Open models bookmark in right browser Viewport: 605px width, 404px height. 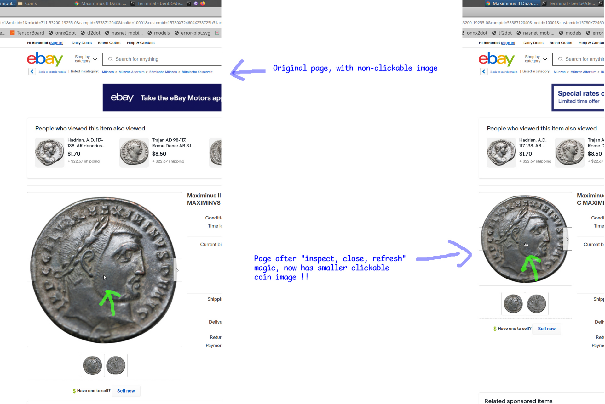[570, 33]
